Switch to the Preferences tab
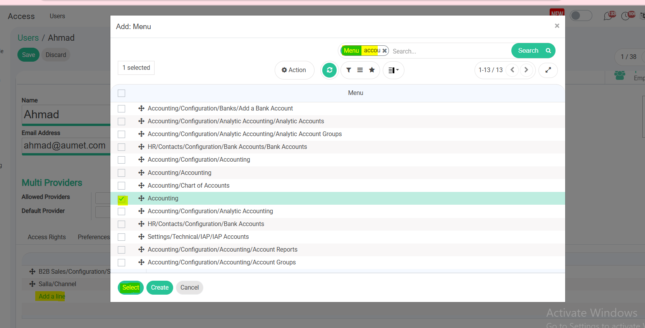Screen dimensions: 645x328 click(94, 237)
